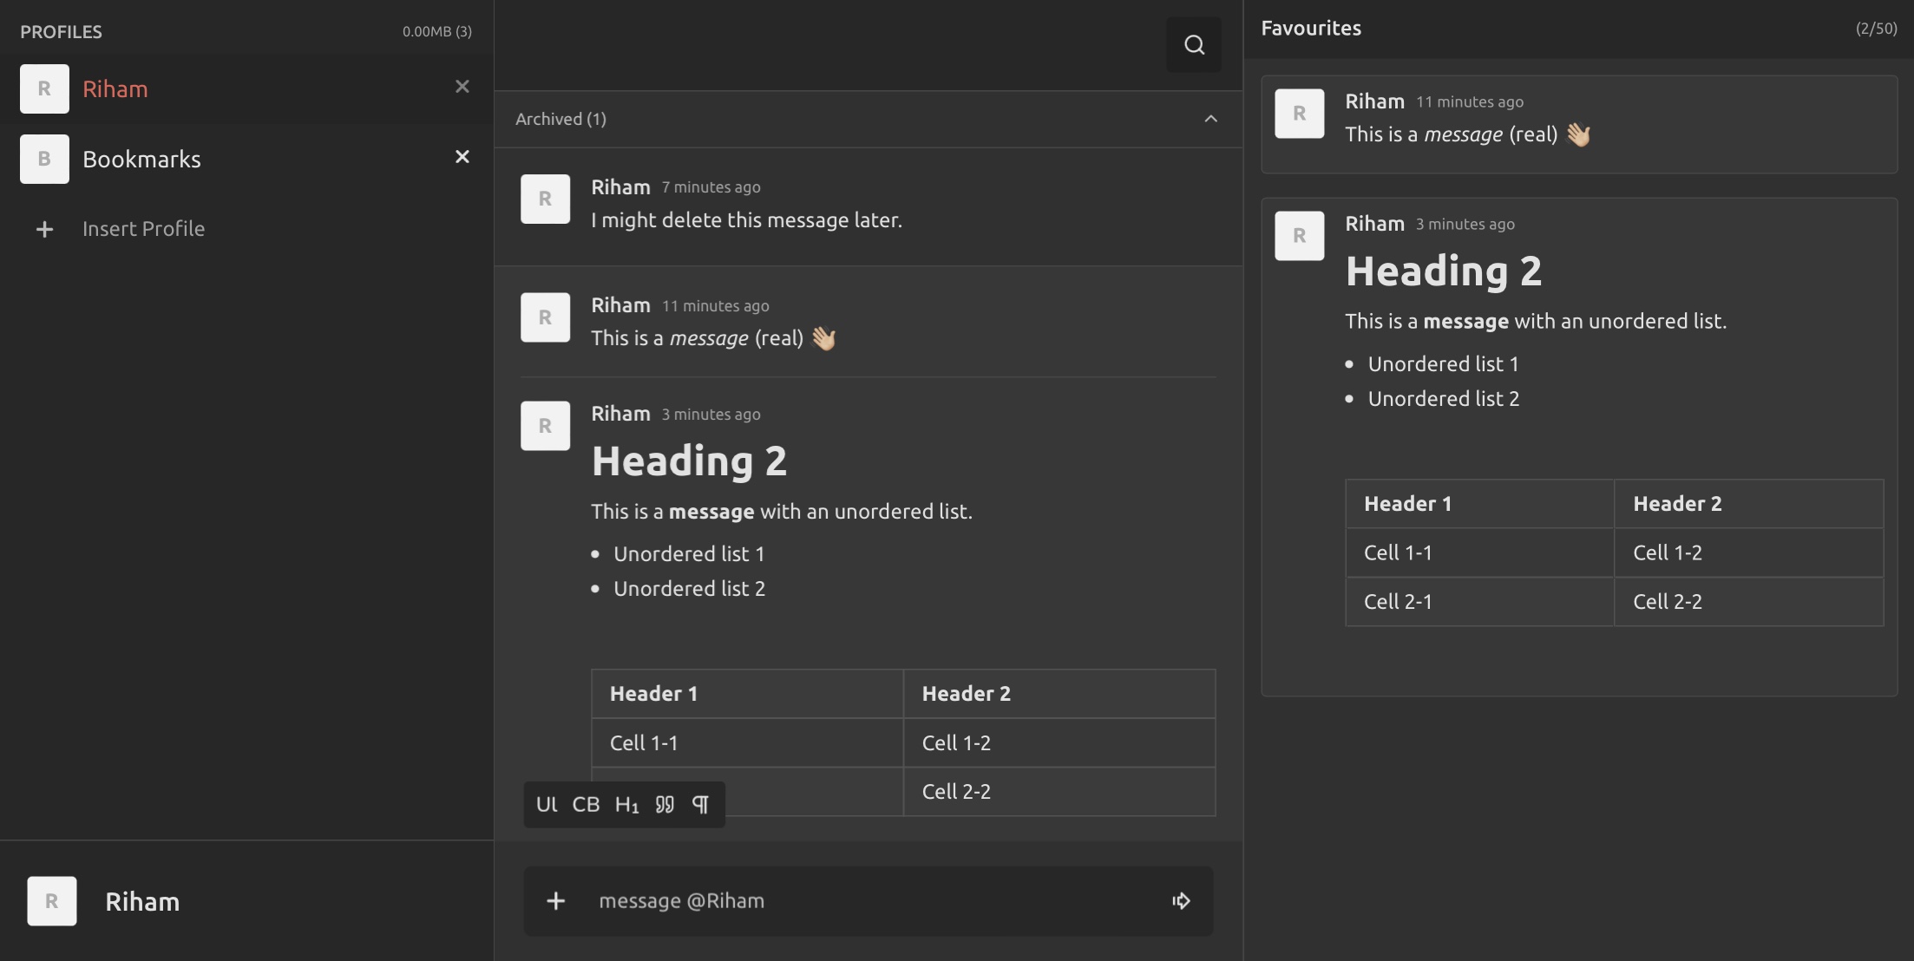Image resolution: width=1914 pixels, height=961 pixels.
Task: Open first favourite message card
Action: click(1578, 123)
